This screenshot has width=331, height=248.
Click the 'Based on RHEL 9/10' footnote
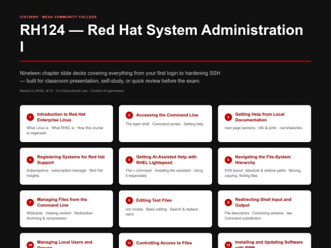[72, 91]
